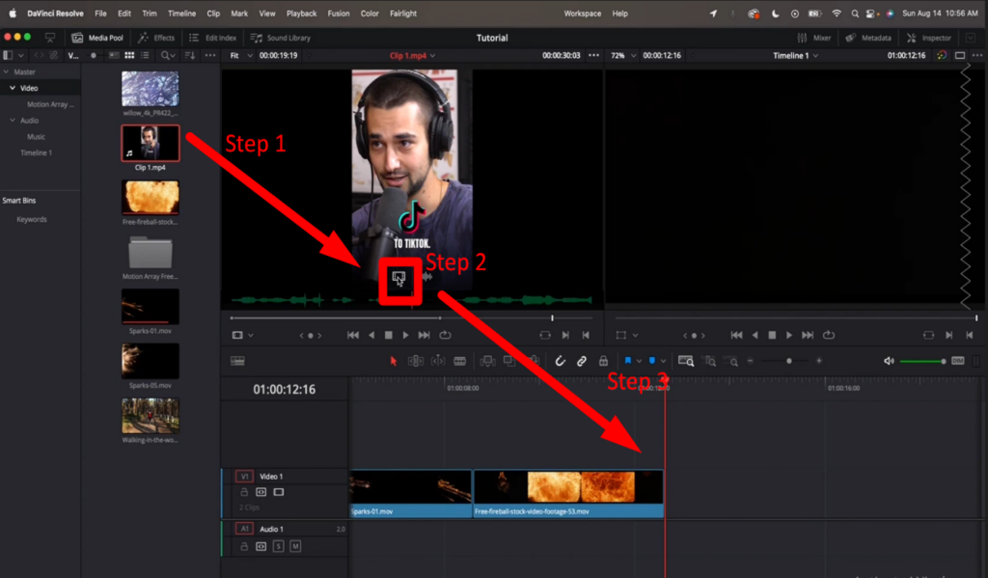Open the Workspace menu
988x578 pixels.
click(582, 14)
